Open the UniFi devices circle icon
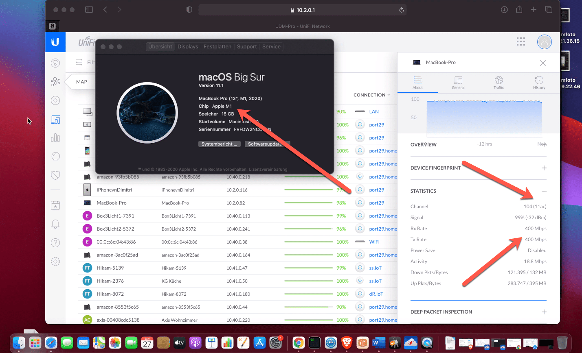The height and width of the screenshot is (353, 582). 55,100
